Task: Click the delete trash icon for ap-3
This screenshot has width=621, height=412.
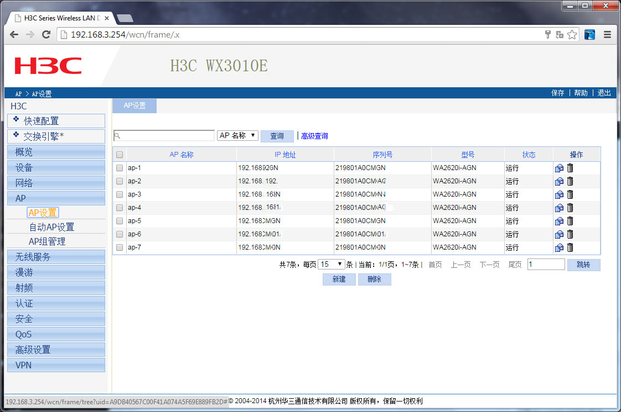Action: (x=570, y=194)
